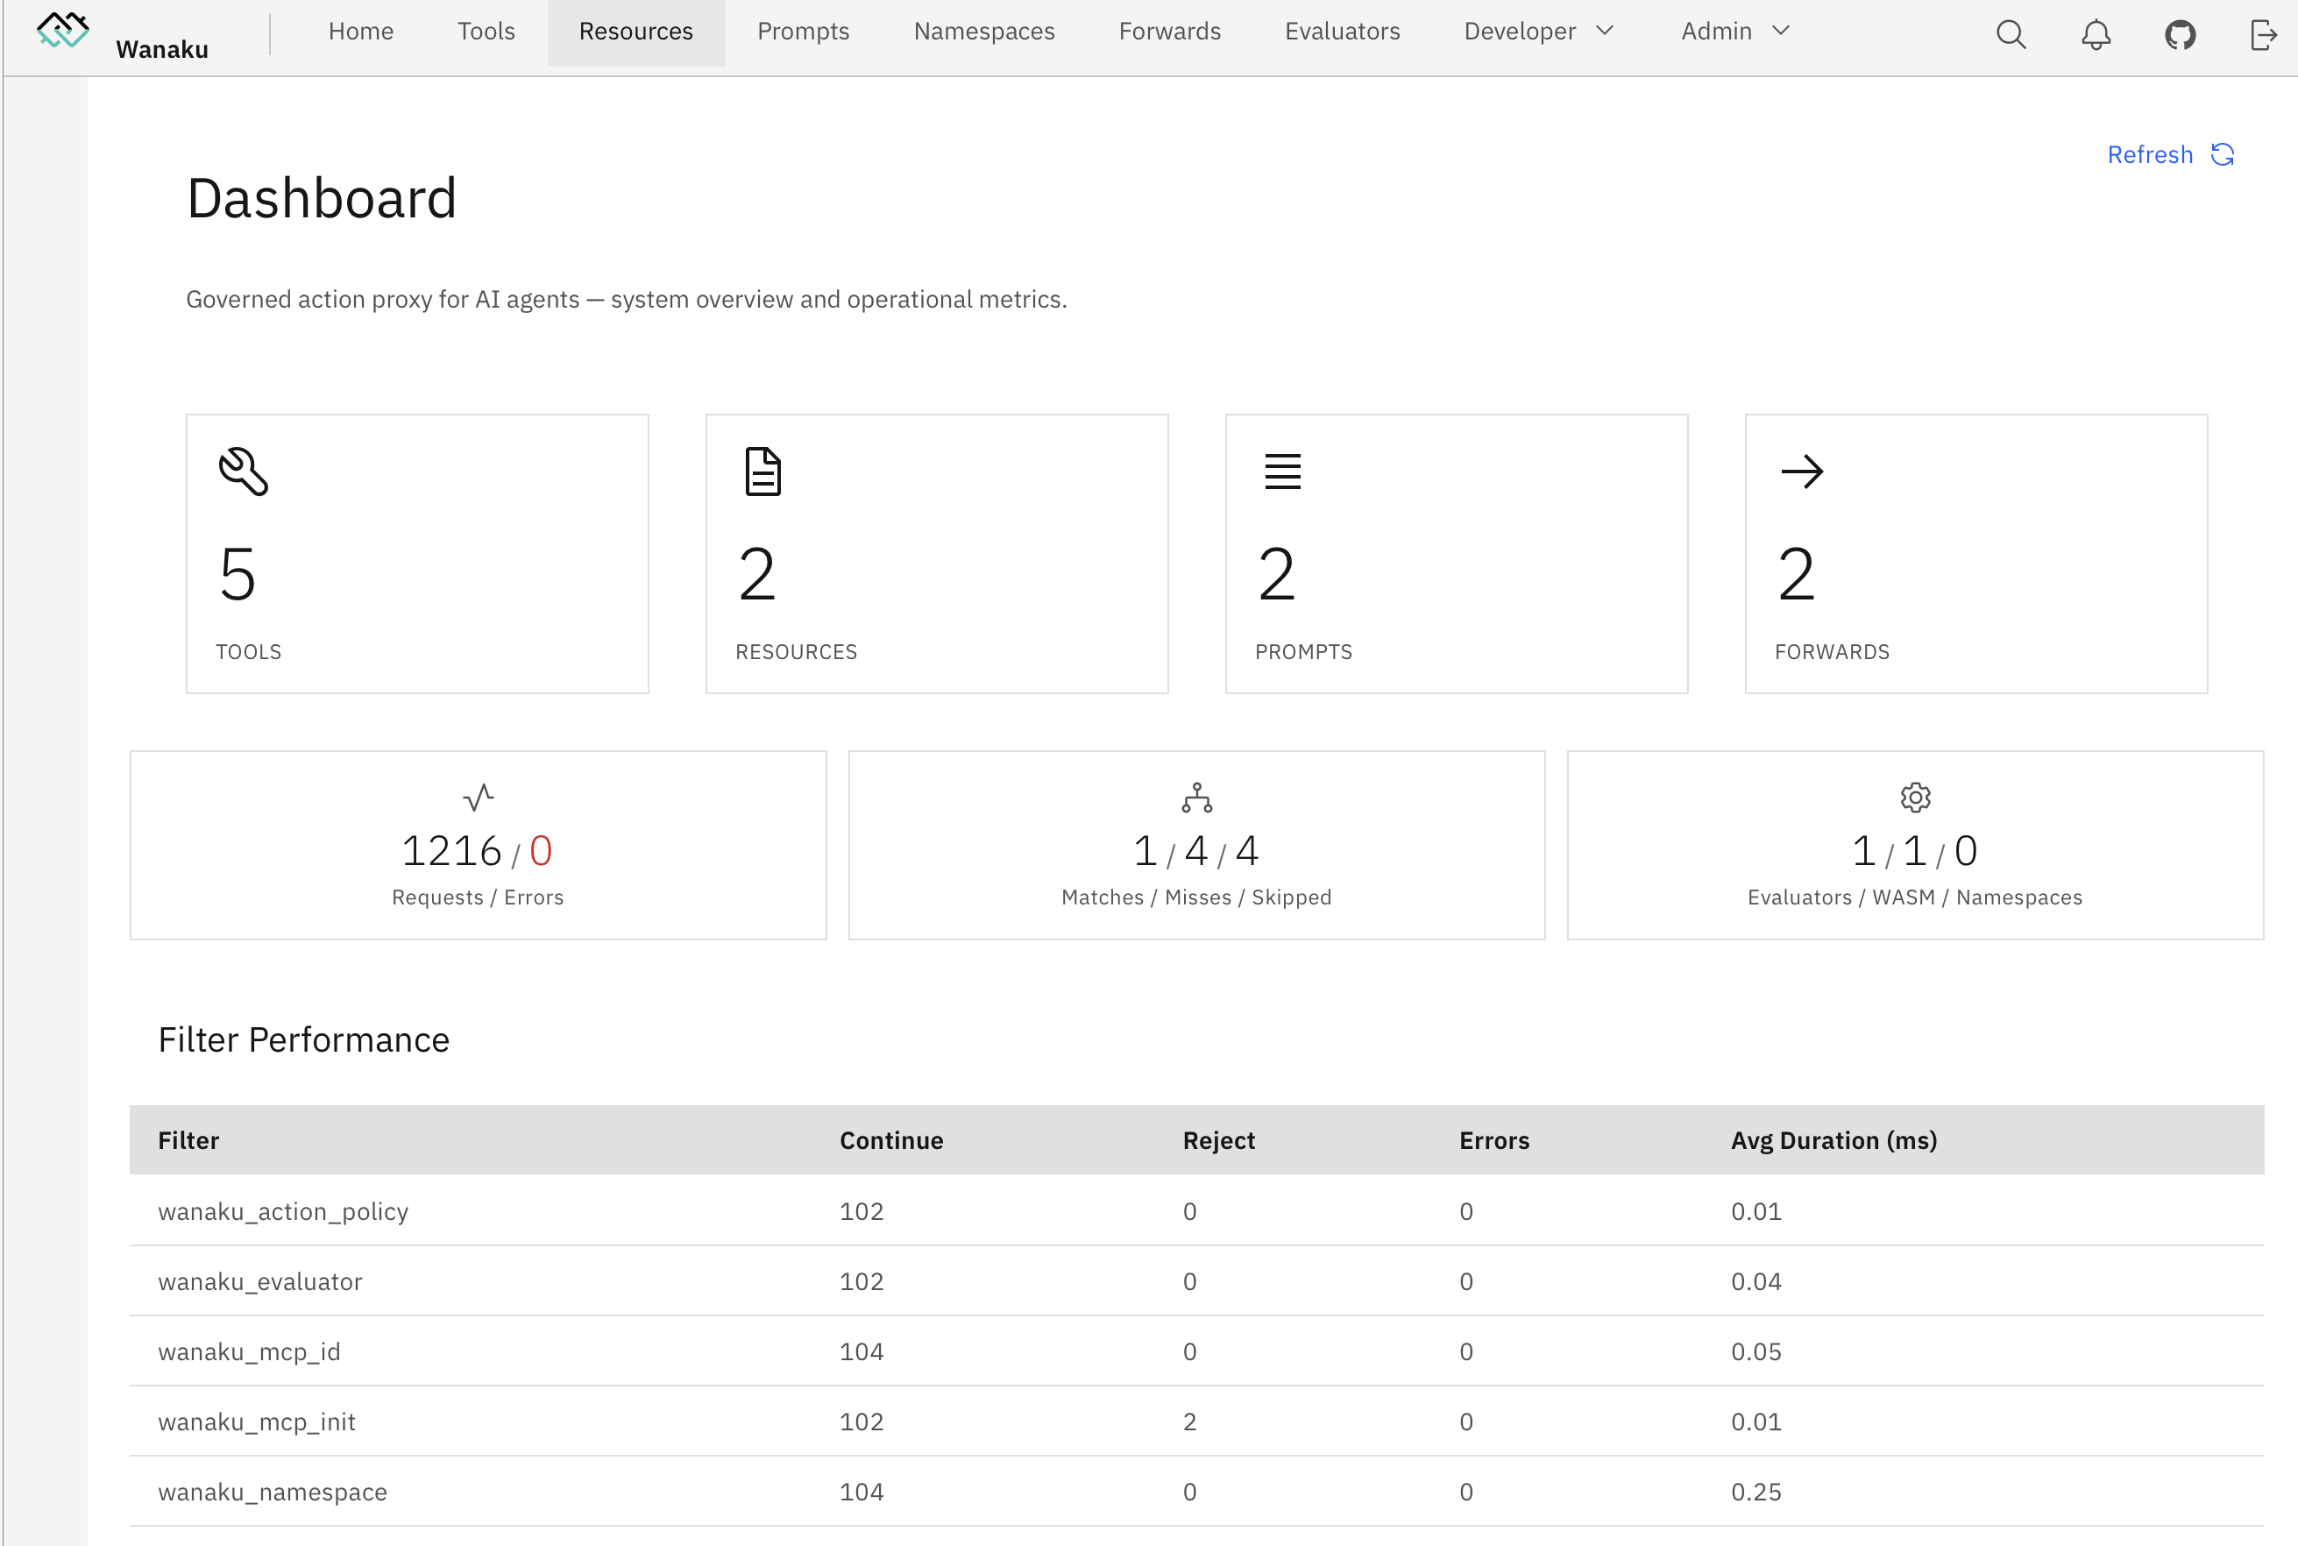
Task: Click the refresh circular arrows icon
Action: (2222, 155)
